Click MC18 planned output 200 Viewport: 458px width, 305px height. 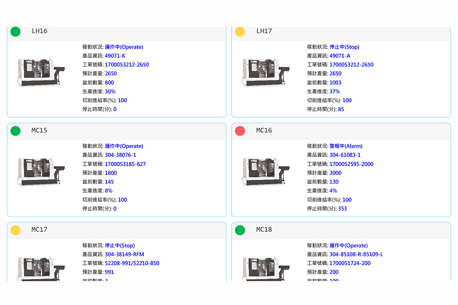click(334, 272)
